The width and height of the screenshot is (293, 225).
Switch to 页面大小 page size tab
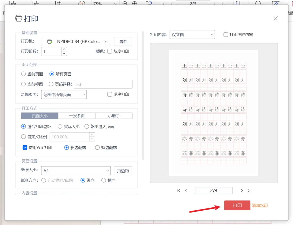point(39,116)
